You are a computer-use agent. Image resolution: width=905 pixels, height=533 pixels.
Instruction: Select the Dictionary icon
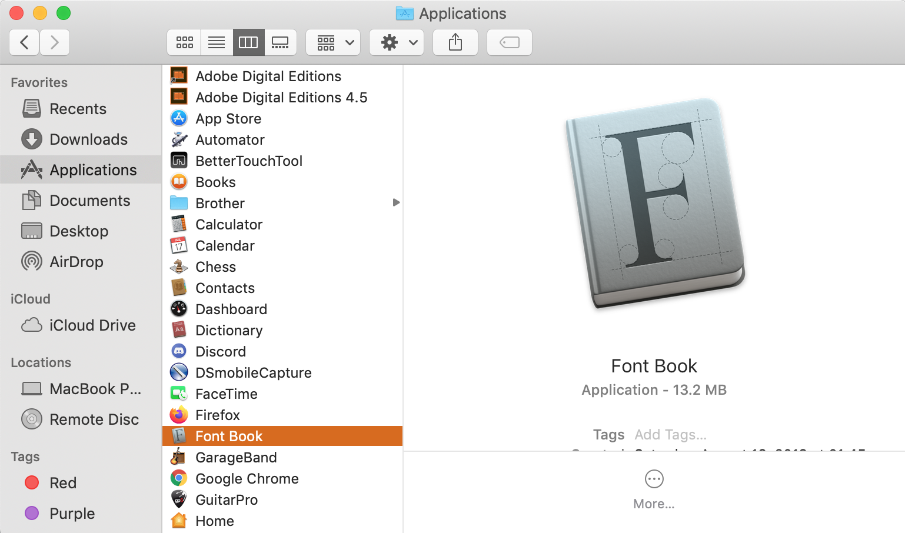pyautogui.click(x=179, y=330)
